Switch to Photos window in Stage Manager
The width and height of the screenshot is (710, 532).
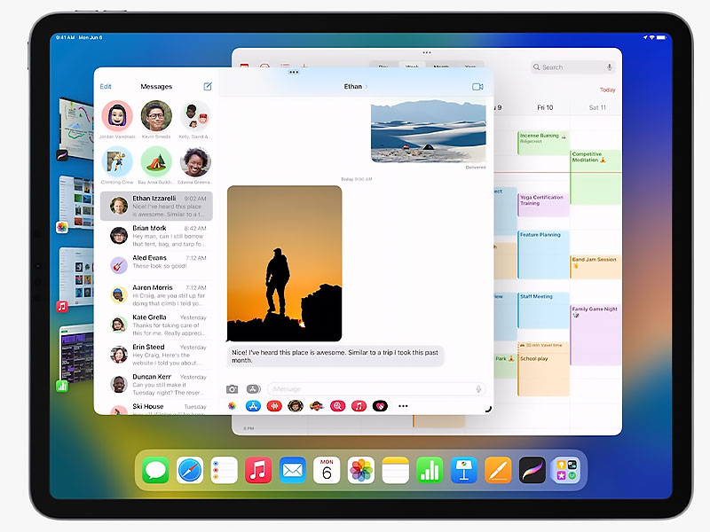[76, 204]
